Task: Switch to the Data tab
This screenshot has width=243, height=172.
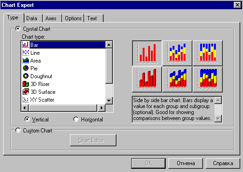Action: click(x=33, y=18)
